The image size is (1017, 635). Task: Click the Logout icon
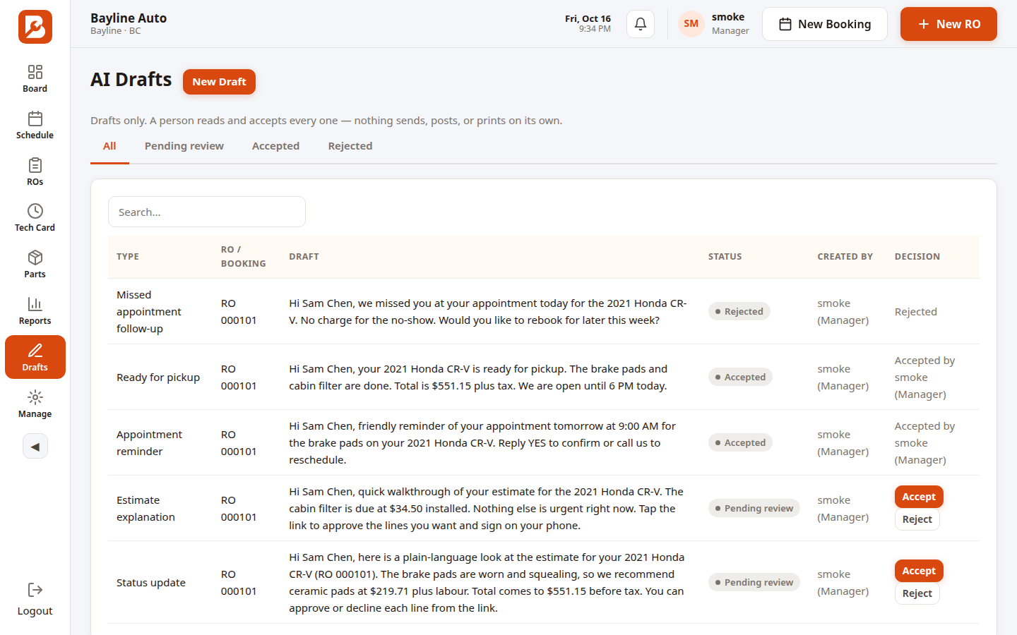coord(35,590)
